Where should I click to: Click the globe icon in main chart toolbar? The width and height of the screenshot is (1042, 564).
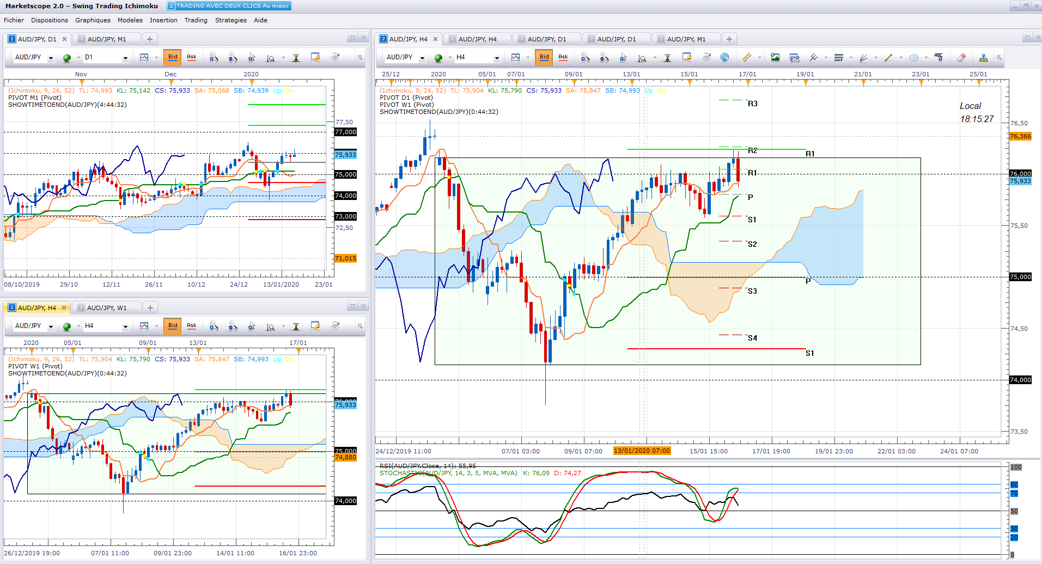(x=724, y=57)
